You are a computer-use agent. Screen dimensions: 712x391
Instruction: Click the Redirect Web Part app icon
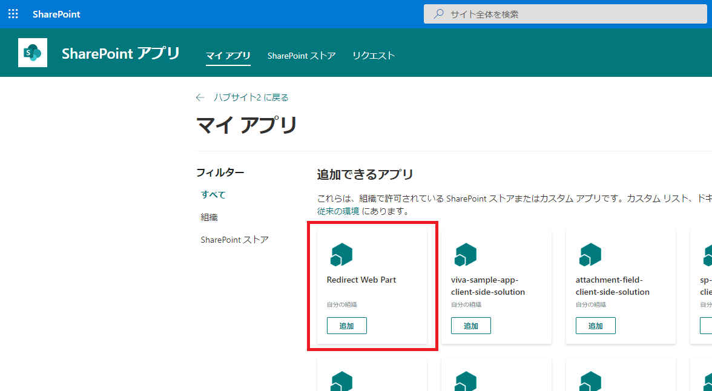pyautogui.click(x=341, y=254)
